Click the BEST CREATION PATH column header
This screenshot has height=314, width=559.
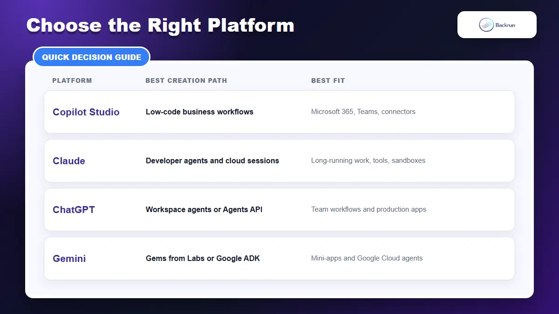click(186, 80)
